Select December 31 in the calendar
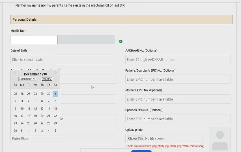This screenshot has width=241, height=152. [x=22, y=131]
